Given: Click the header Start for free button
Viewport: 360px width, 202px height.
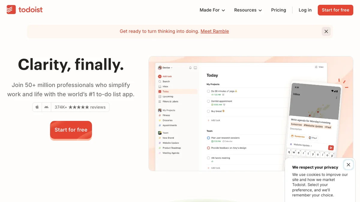Looking at the screenshot, I should point(335,10).
